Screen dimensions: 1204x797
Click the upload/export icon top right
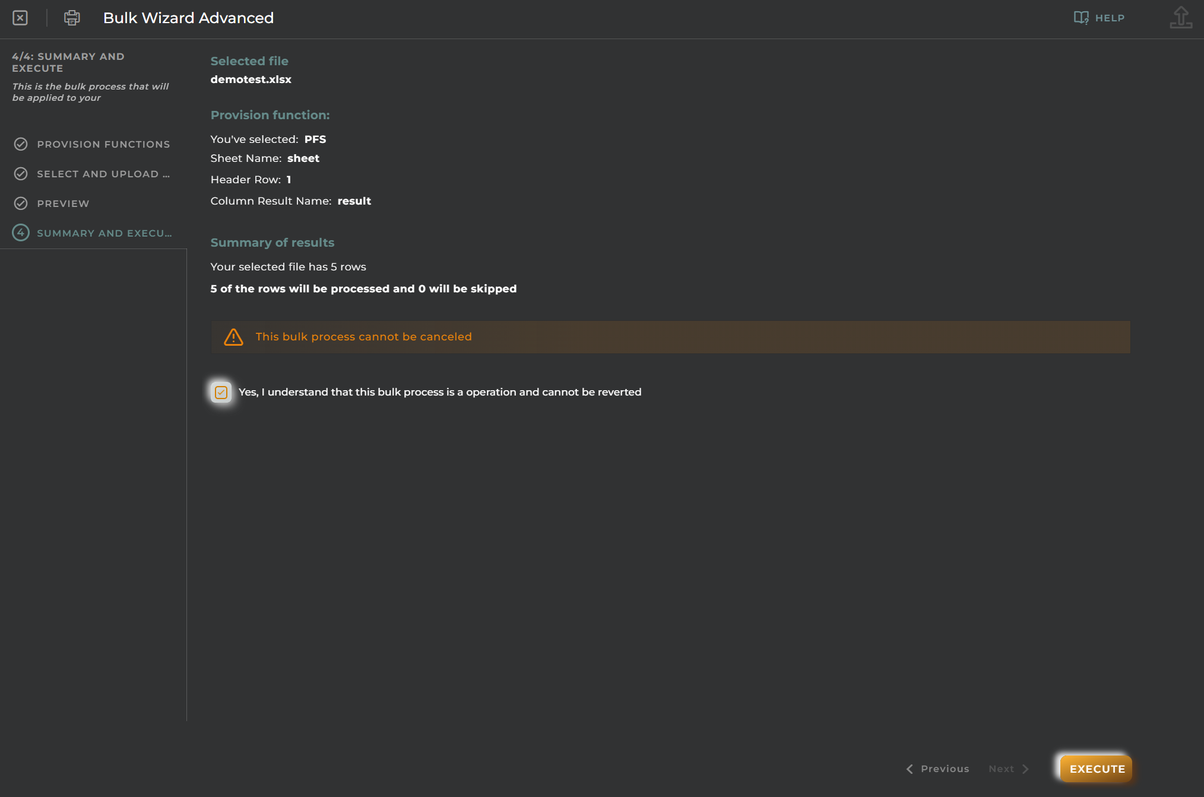click(x=1181, y=17)
